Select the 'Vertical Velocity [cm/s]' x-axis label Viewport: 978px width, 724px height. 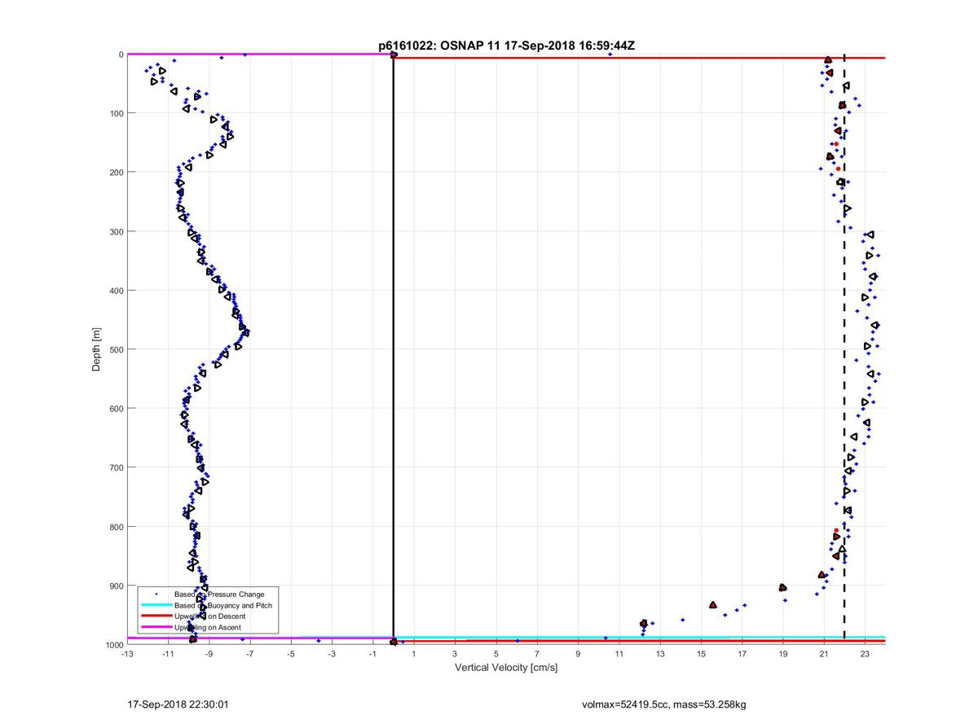pos(506,668)
